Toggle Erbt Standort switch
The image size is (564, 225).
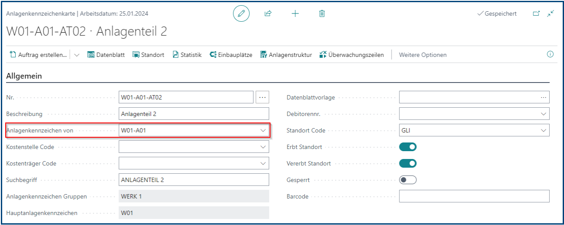[x=408, y=147]
